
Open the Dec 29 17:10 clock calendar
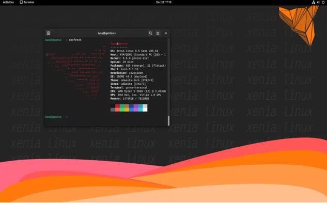(164, 2)
